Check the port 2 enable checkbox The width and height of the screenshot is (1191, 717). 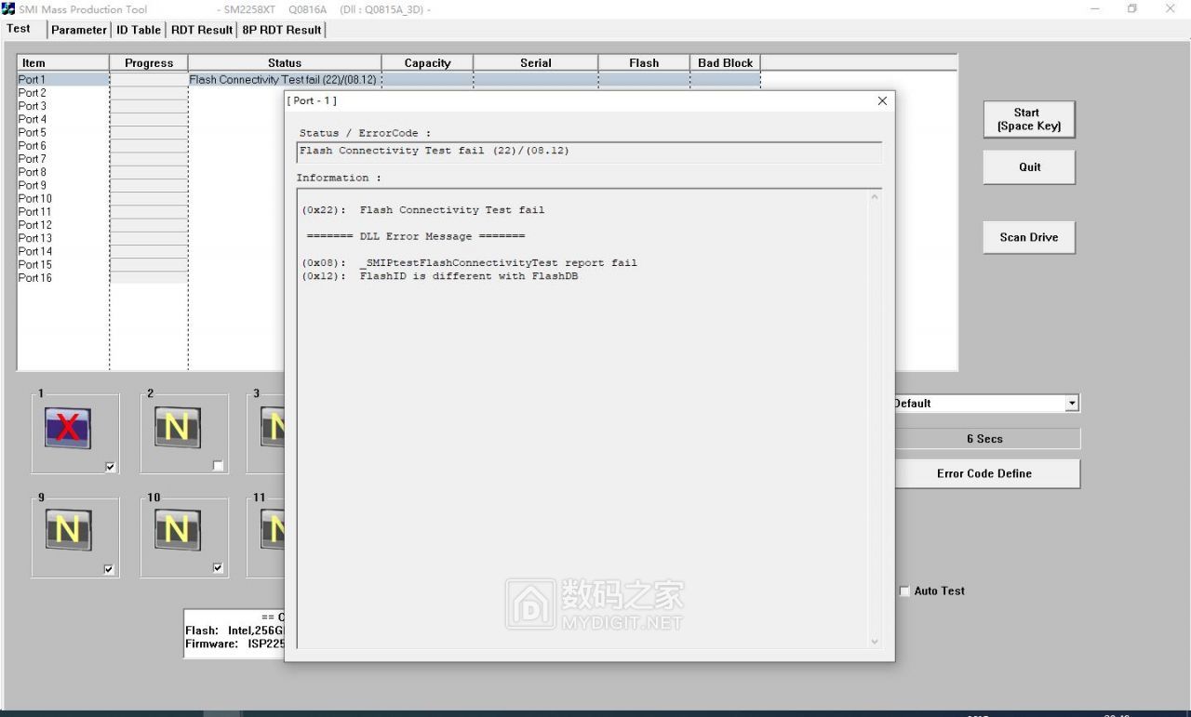click(x=218, y=467)
